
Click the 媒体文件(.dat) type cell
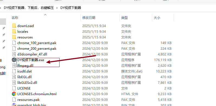click(132, 71)
